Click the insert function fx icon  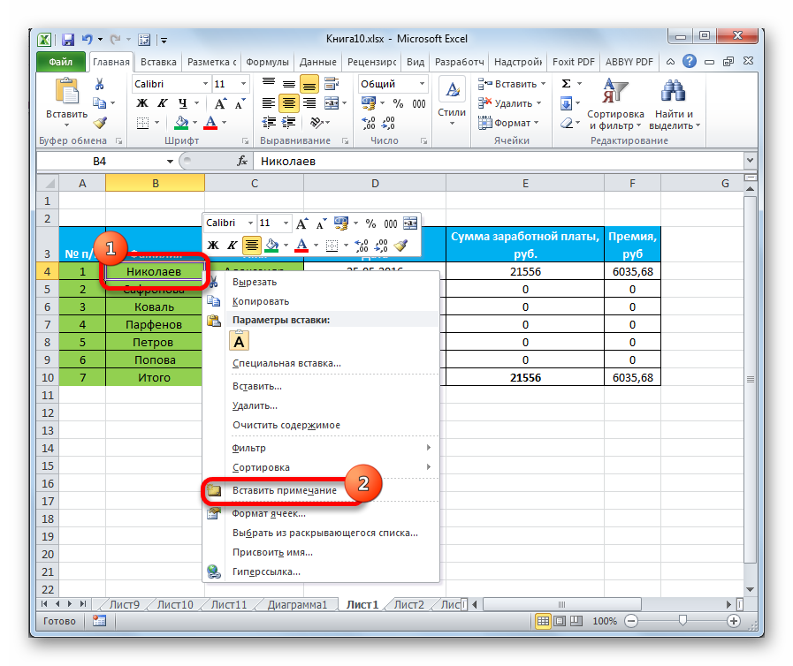(242, 162)
